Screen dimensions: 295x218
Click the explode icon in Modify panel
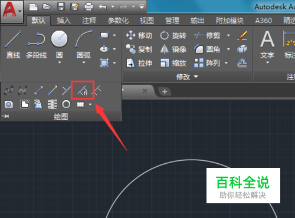242,49
